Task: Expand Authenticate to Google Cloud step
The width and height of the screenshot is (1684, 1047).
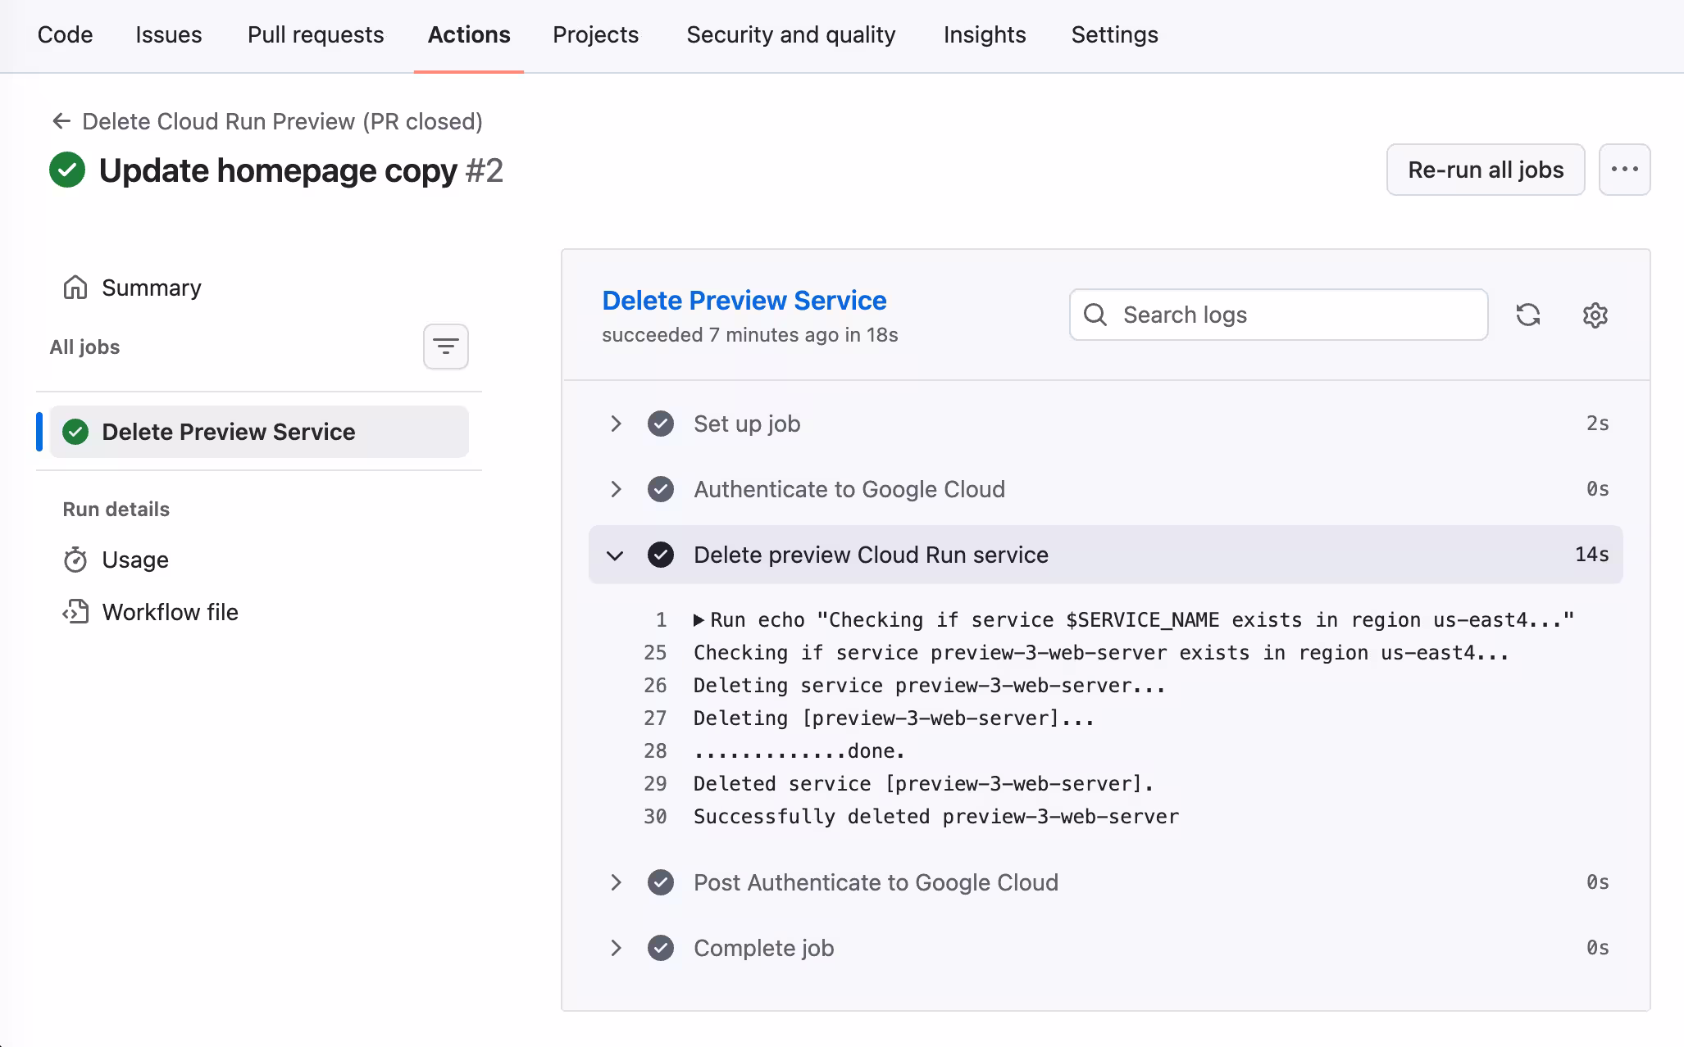Action: 616,489
